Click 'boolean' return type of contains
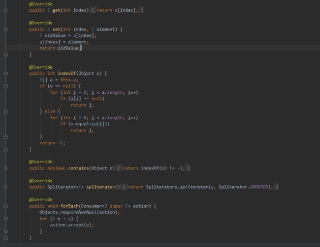320x247 pixels. tap(56, 168)
